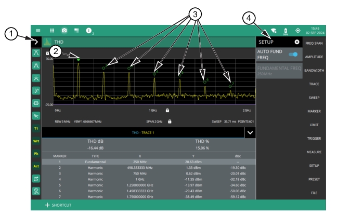Click the Act active trace sidebar button

(x=36, y=165)
